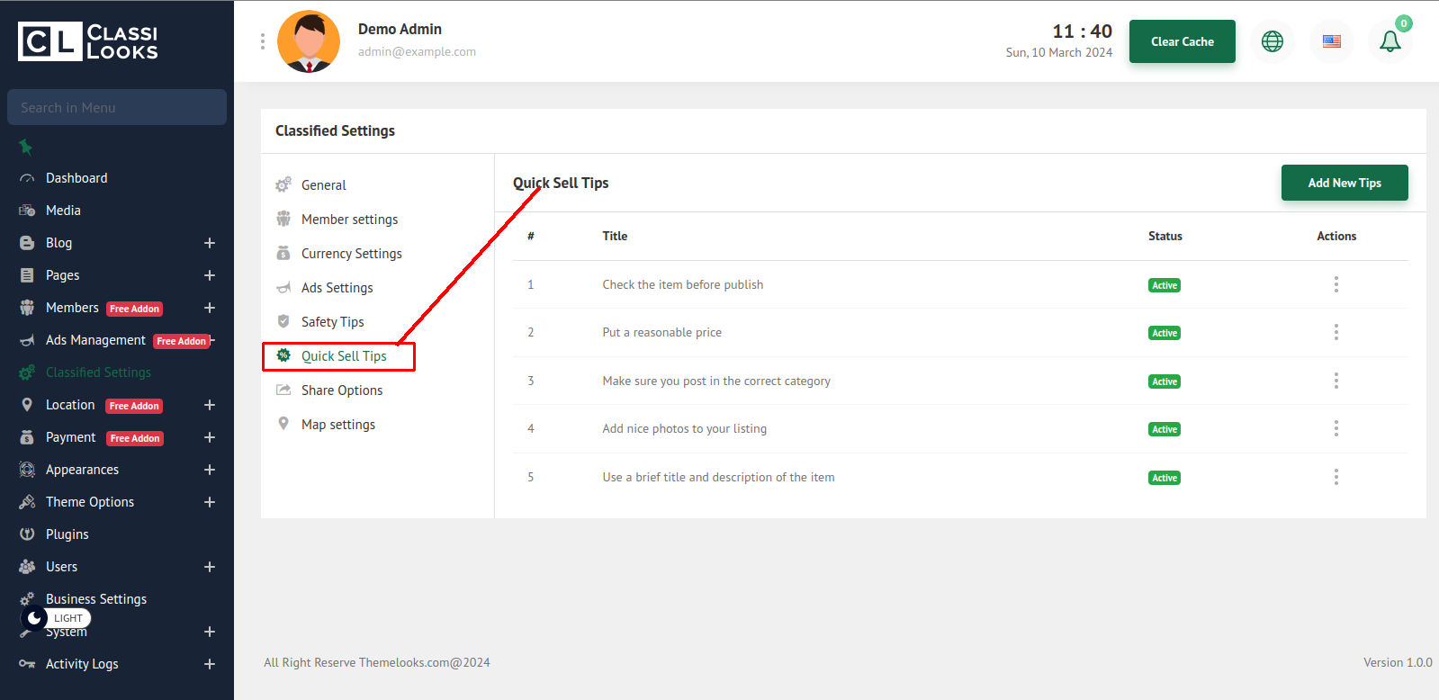The height and width of the screenshot is (700, 1439).
Task: Click the Search in Menu field
Action: click(117, 107)
